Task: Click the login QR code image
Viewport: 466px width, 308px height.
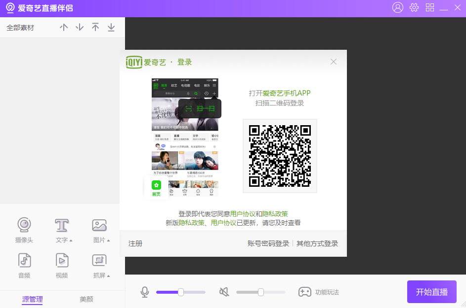Action: pyautogui.click(x=280, y=156)
